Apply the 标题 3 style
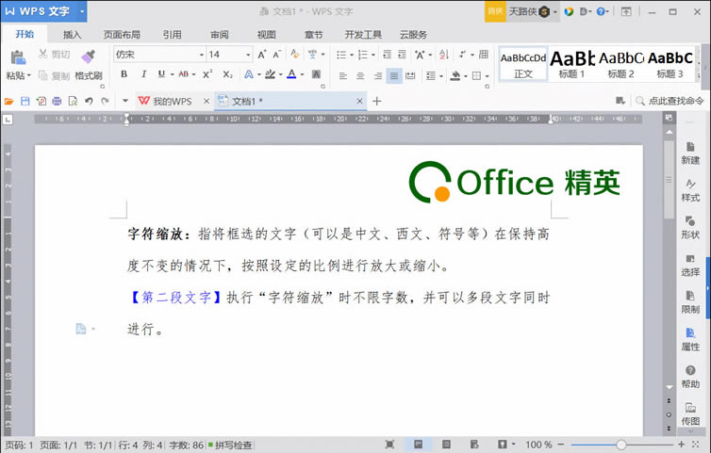This screenshot has height=453, width=711. point(670,64)
